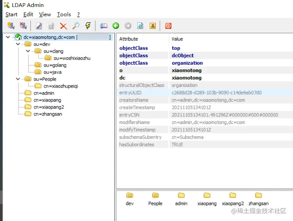Collapse the dc=xiaomotong,dc=com root node
Screen dimensions: 293x221
coord(8,37)
